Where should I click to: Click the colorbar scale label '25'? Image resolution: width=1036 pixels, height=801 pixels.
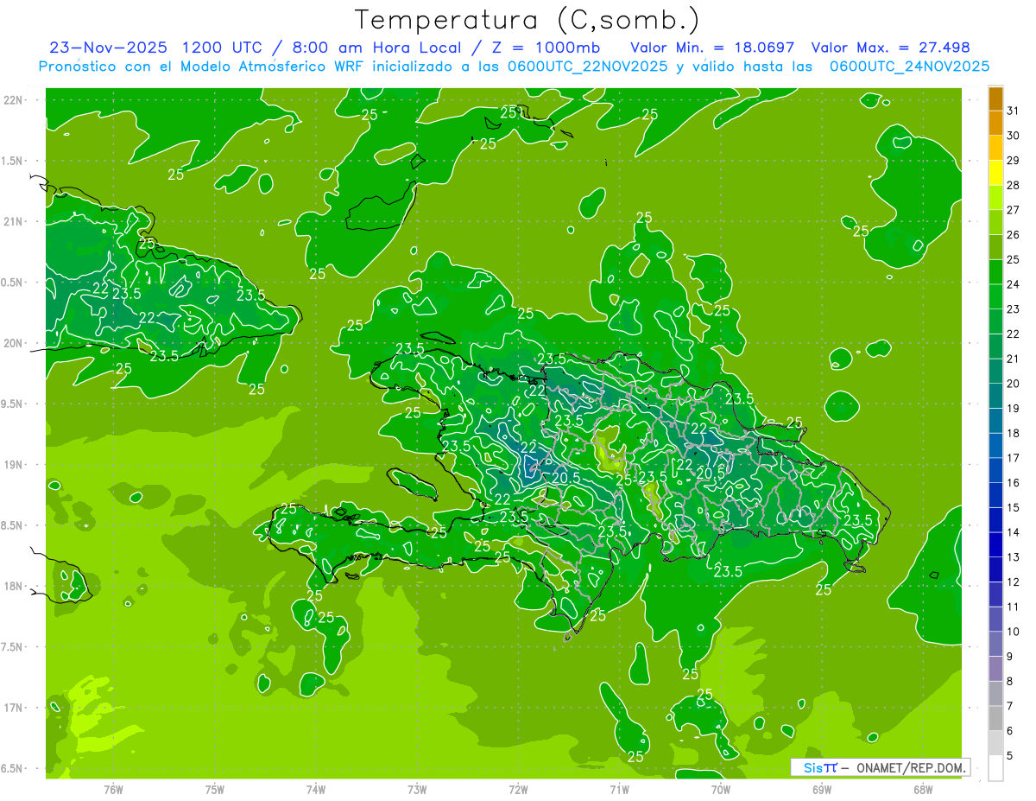tap(1014, 260)
